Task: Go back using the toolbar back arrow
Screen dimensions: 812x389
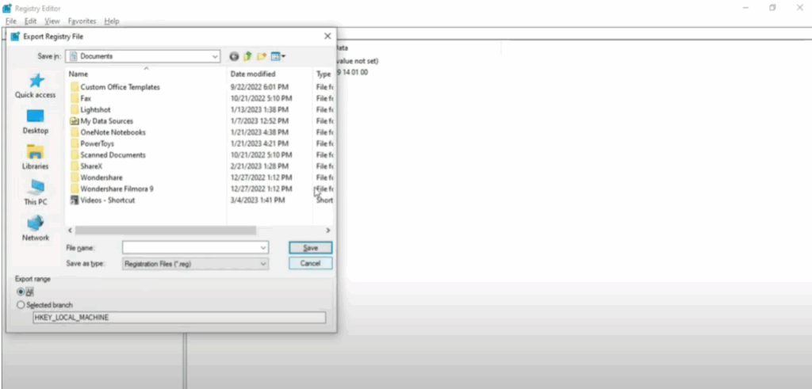Action: (x=234, y=56)
